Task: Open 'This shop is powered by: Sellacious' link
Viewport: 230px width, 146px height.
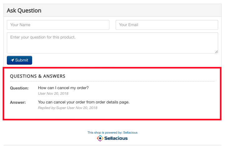Action: (113, 133)
